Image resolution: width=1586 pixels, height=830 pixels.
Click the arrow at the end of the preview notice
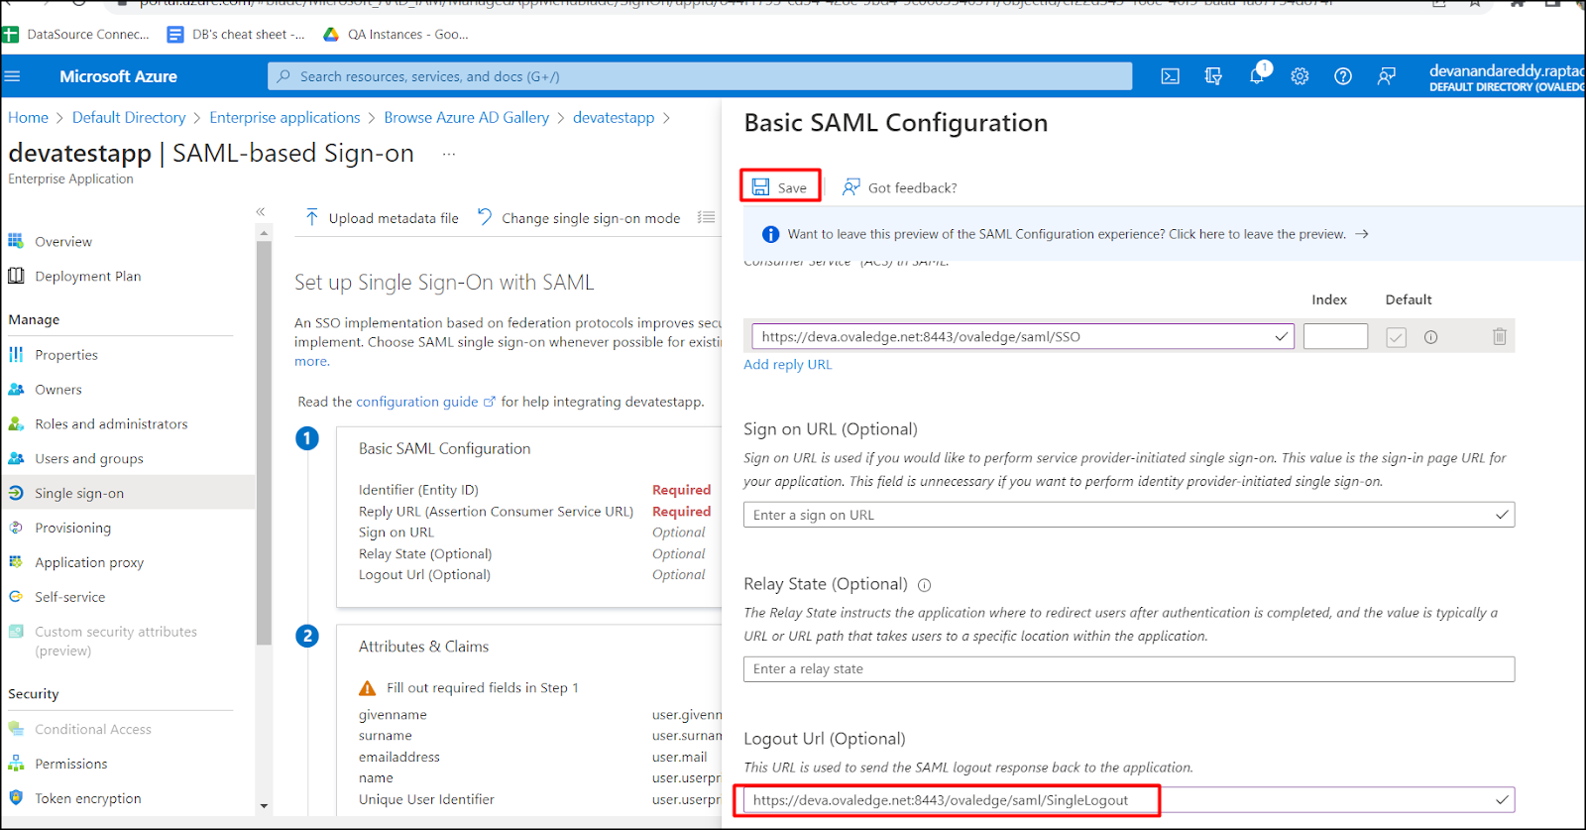click(1362, 234)
